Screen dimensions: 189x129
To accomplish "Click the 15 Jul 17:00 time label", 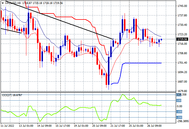I will tap(63, 126).
